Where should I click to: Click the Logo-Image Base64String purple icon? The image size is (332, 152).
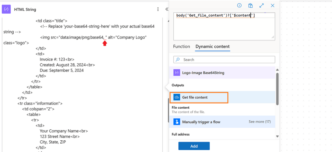coord(177,73)
